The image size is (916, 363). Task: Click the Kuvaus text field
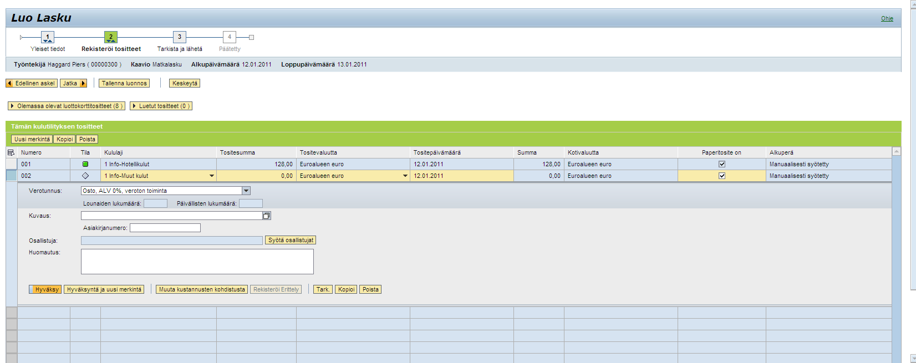171,216
